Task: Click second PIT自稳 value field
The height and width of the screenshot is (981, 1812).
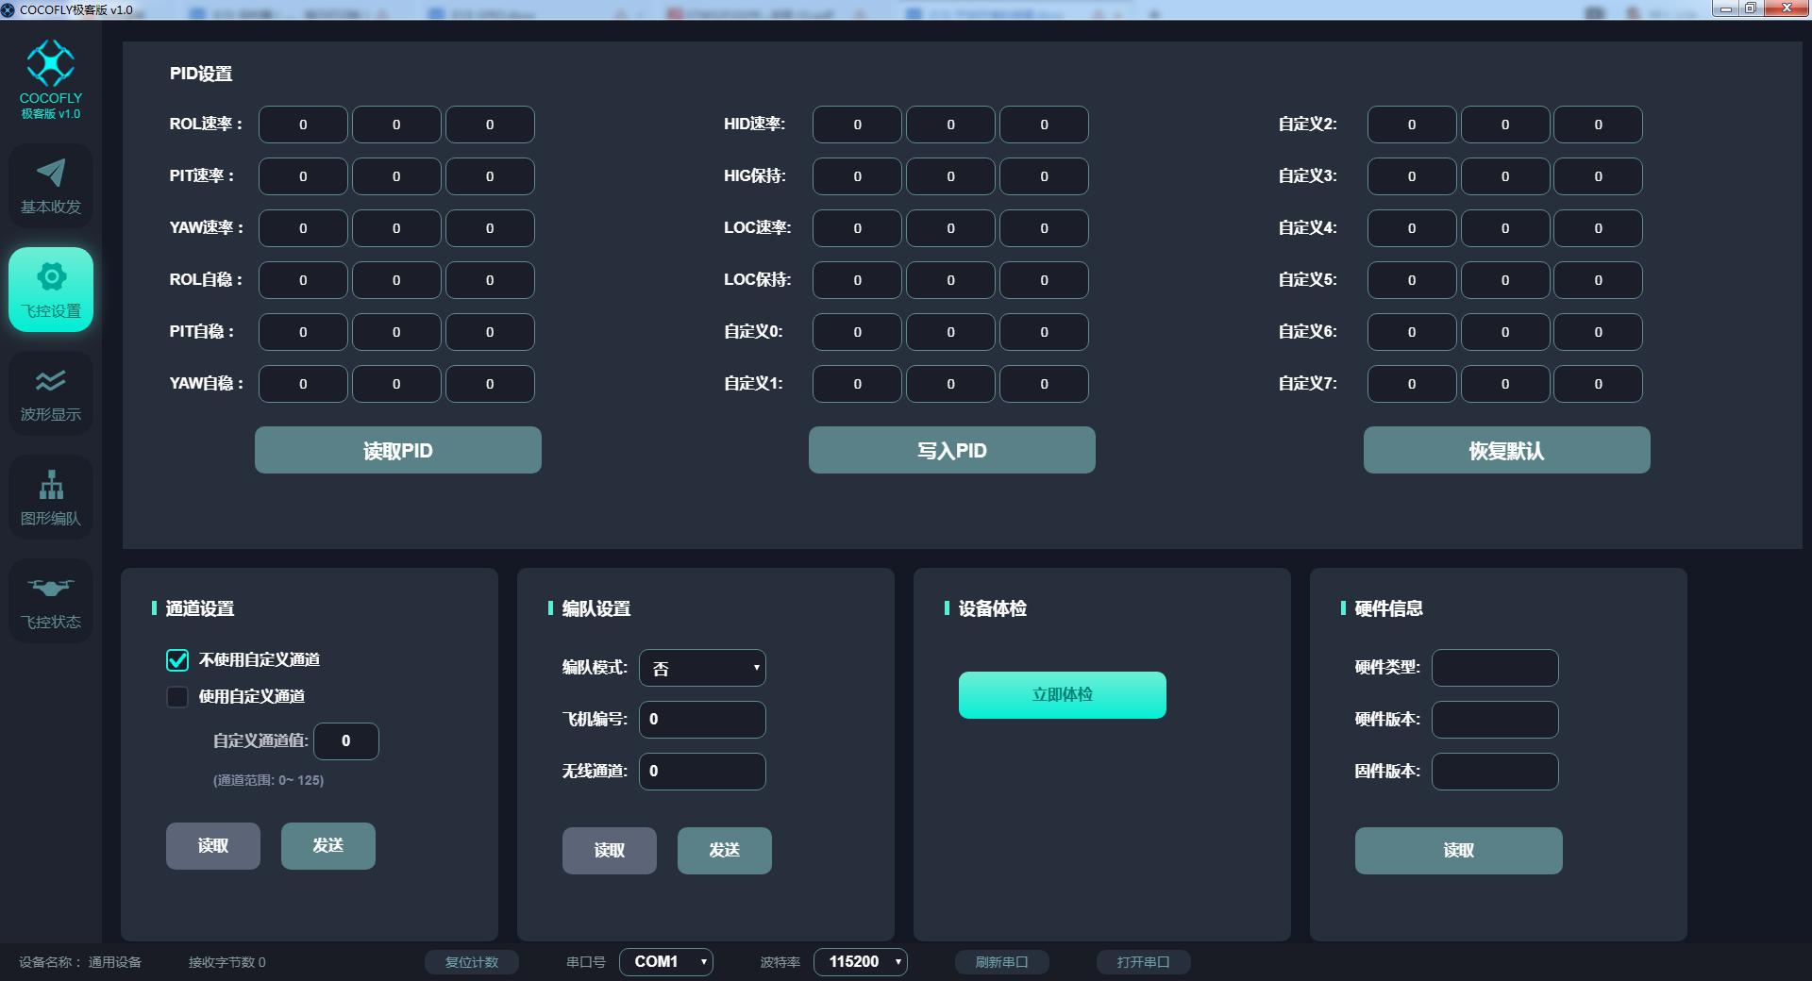Action: [x=396, y=332]
